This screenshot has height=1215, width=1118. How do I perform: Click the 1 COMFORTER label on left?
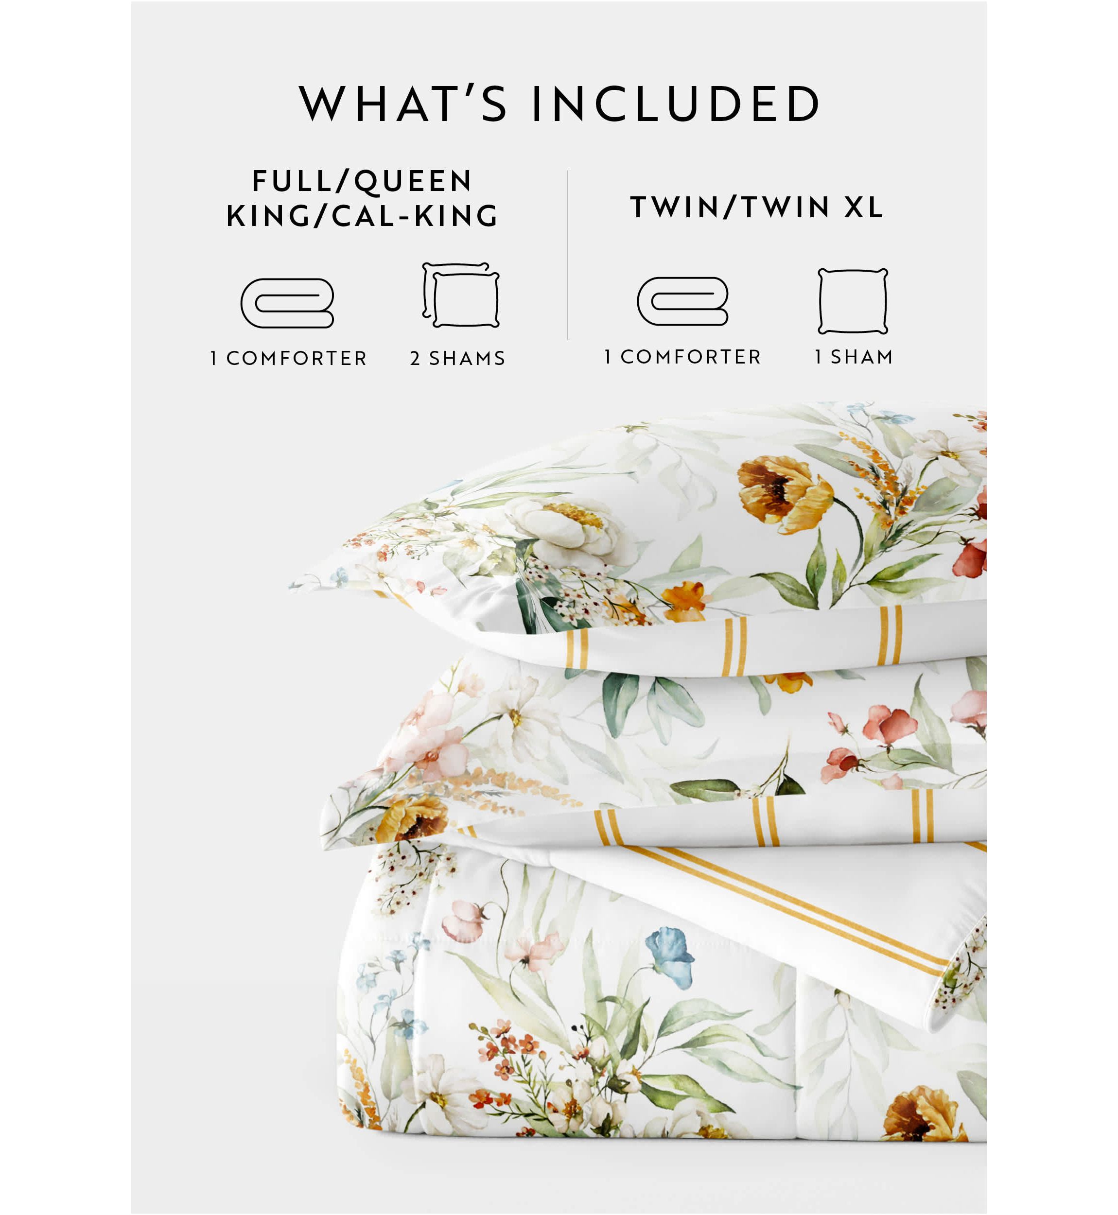coord(289,358)
